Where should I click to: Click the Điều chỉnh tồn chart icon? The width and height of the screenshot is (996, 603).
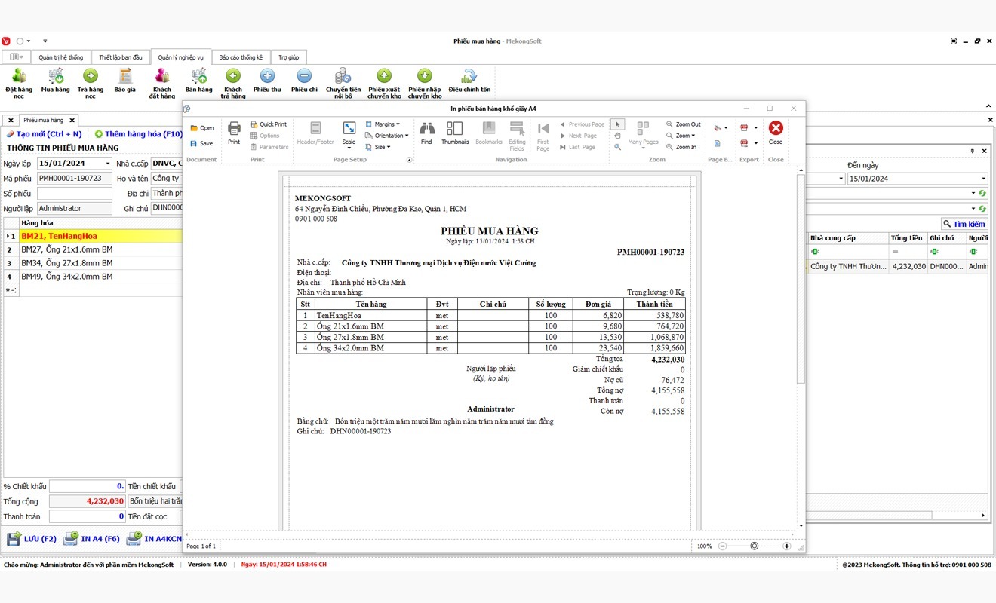469,76
